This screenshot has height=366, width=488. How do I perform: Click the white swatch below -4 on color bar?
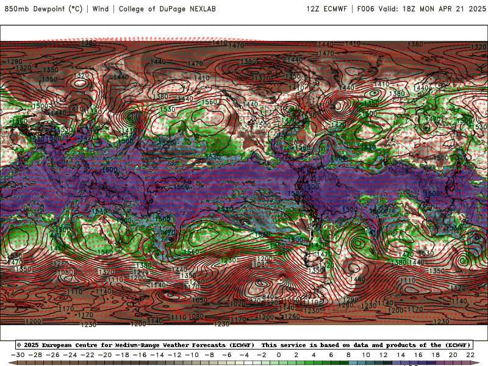pyautogui.click(x=248, y=364)
